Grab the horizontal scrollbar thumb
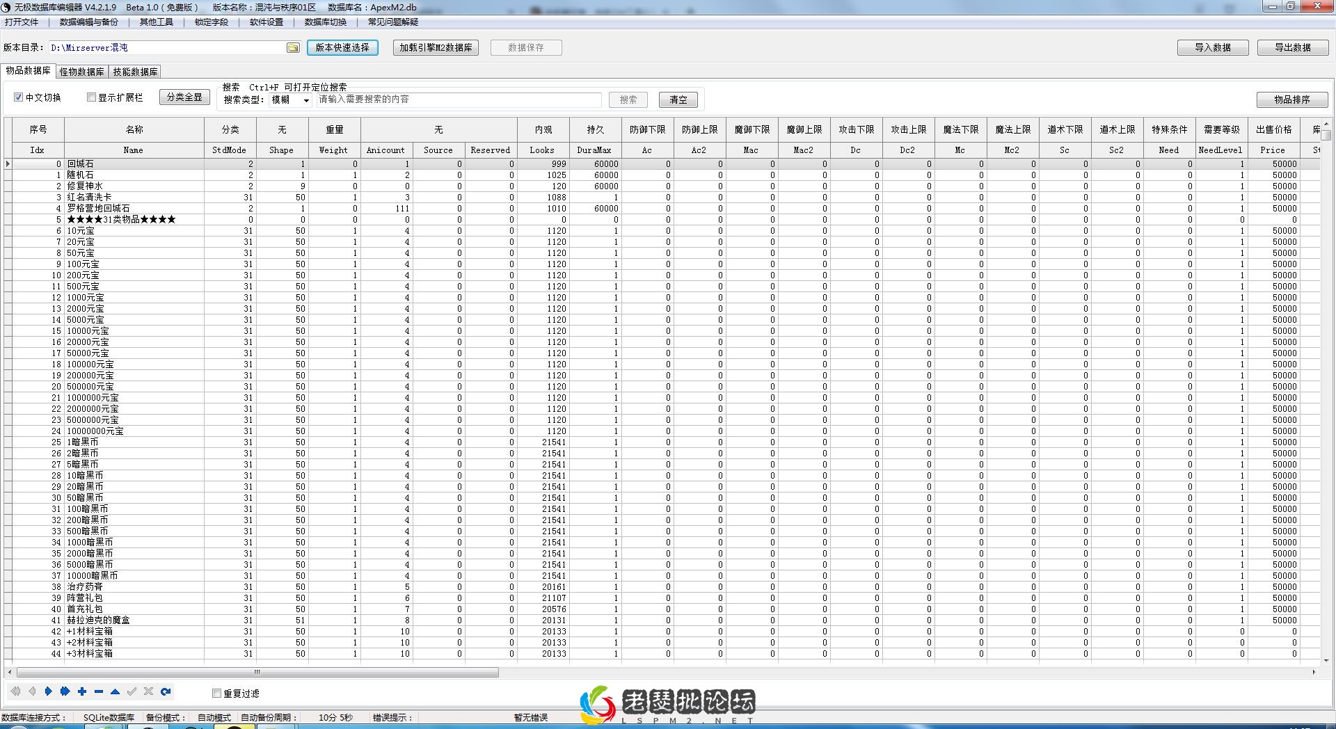This screenshot has height=729, width=1336. 257,672
